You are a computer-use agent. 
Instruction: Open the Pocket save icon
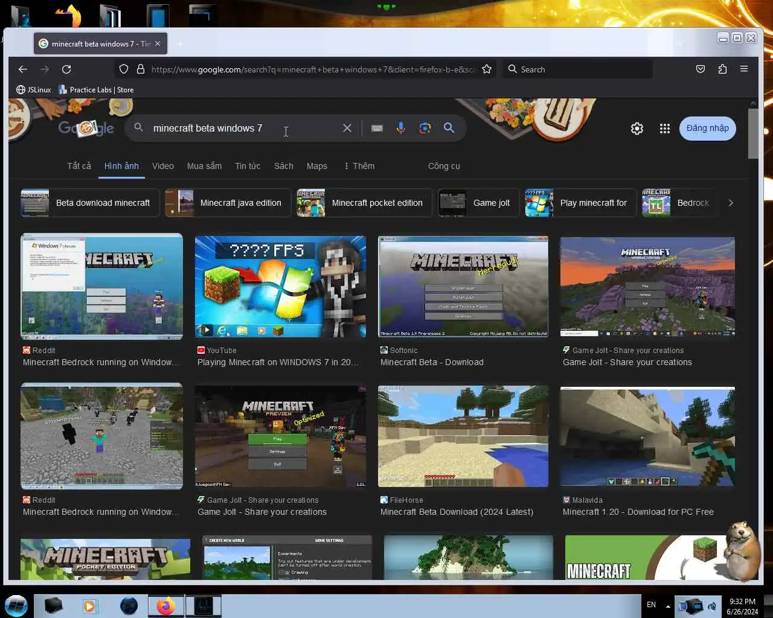pyautogui.click(x=701, y=69)
